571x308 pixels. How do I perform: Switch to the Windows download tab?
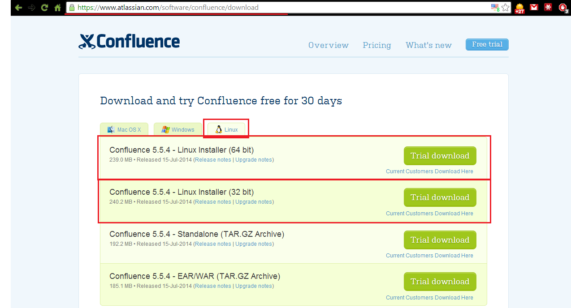177,130
